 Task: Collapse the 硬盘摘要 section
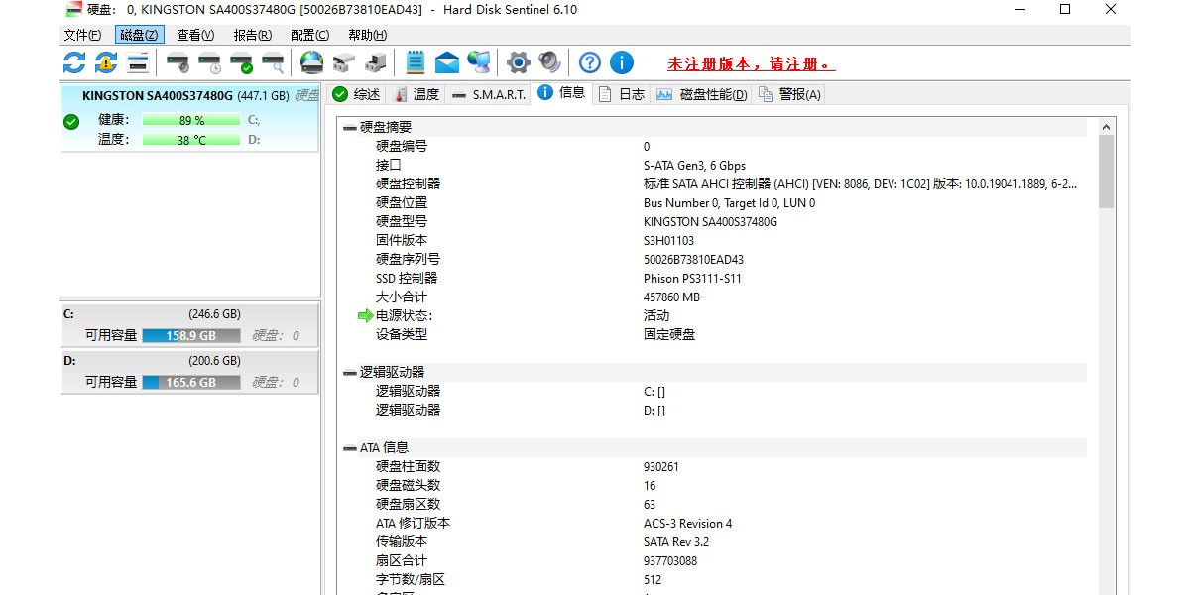pos(350,128)
